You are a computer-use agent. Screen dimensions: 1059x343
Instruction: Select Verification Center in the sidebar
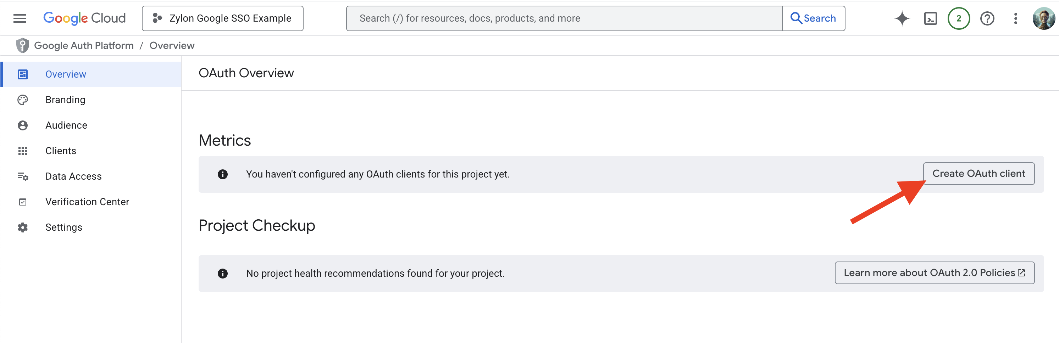pyautogui.click(x=87, y=201)
